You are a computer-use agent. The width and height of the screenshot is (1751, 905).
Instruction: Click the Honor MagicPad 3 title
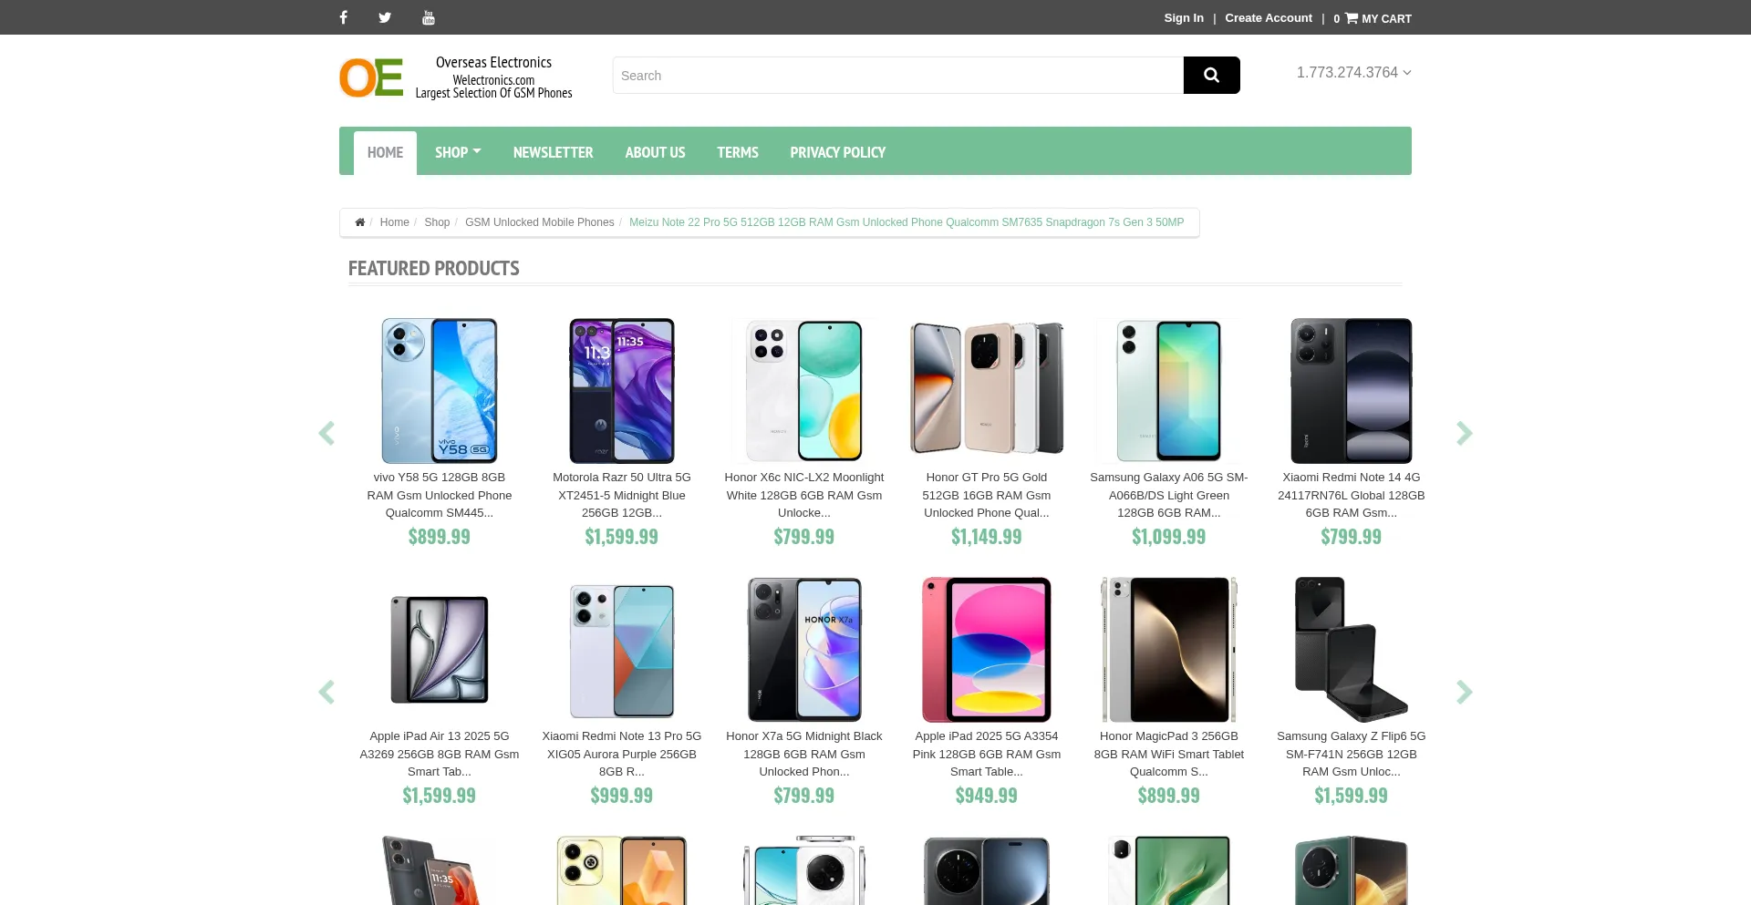(1169, 754)
